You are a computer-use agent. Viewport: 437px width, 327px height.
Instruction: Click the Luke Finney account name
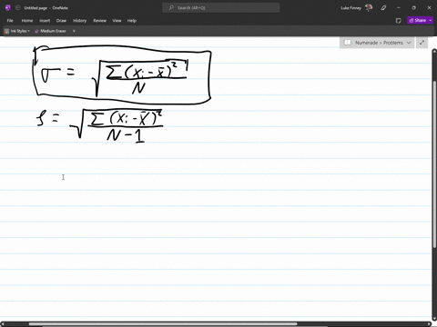tap(351, 8)
